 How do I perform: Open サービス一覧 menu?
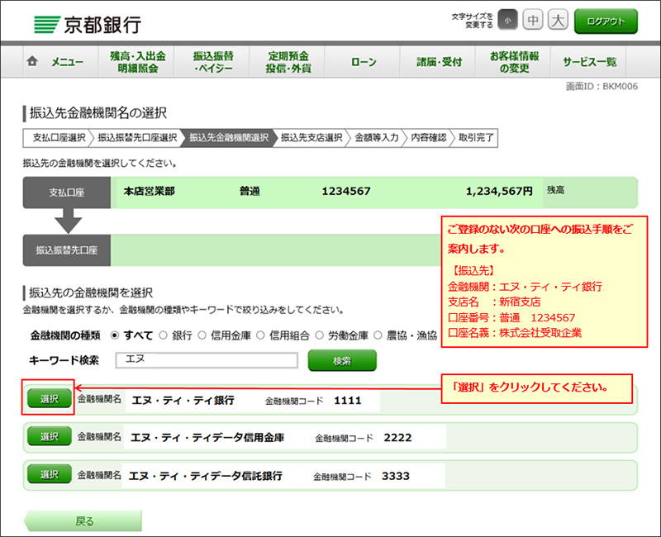click(x=589, y=61)
